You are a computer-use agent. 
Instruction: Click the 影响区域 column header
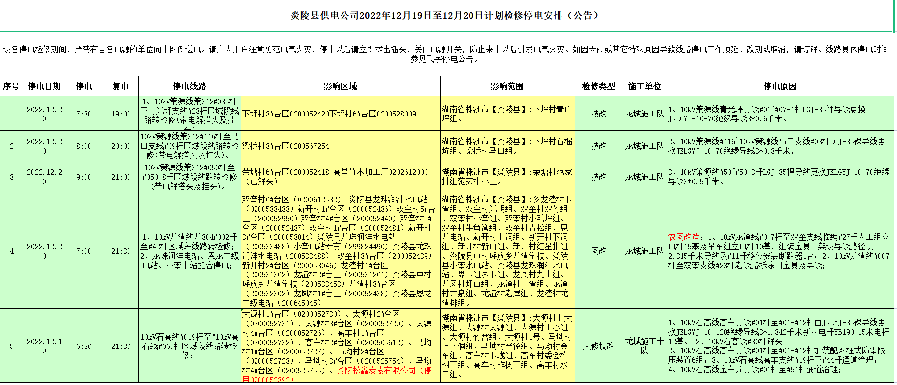340,86
